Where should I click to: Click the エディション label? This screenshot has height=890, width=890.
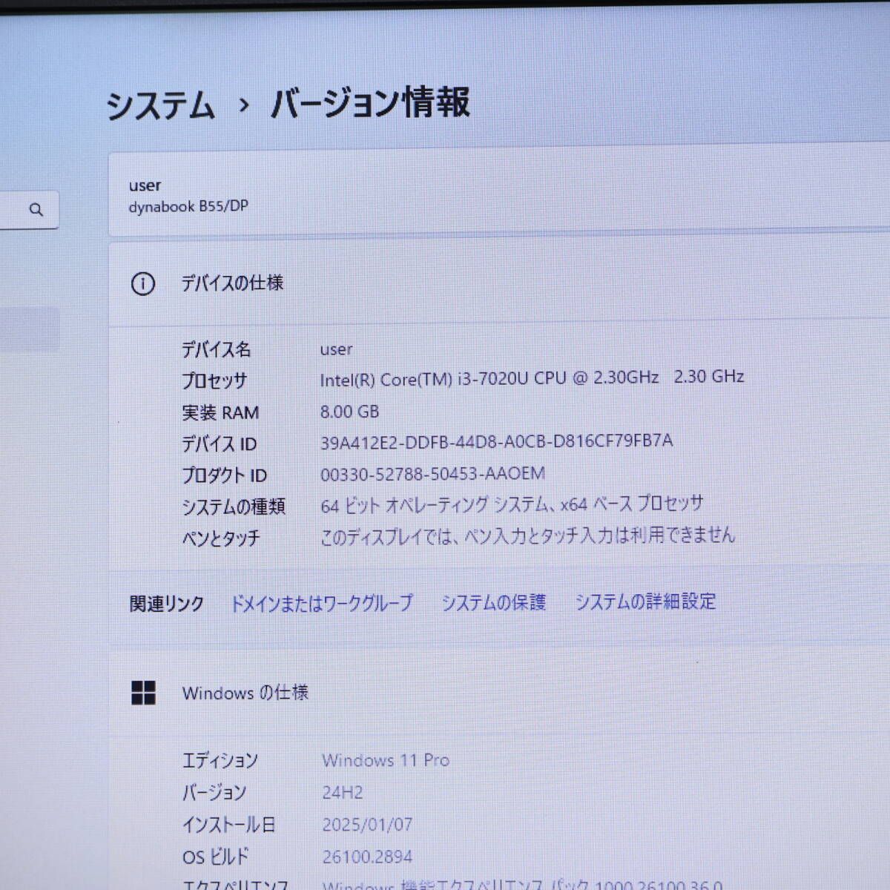point(220,760)
